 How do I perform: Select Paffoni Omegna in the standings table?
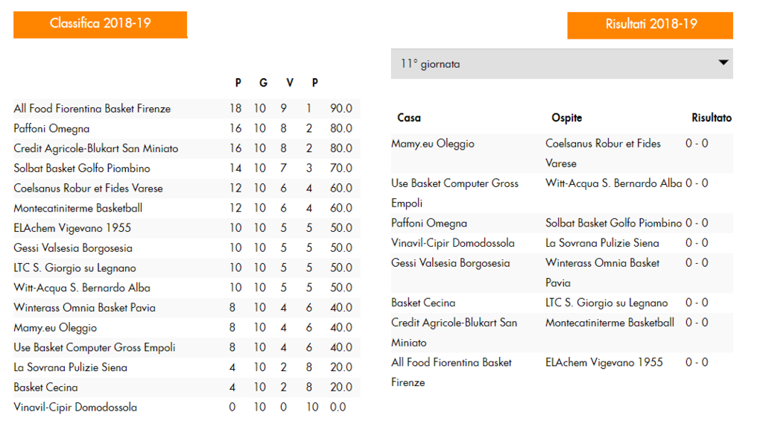tap(51, 128)
